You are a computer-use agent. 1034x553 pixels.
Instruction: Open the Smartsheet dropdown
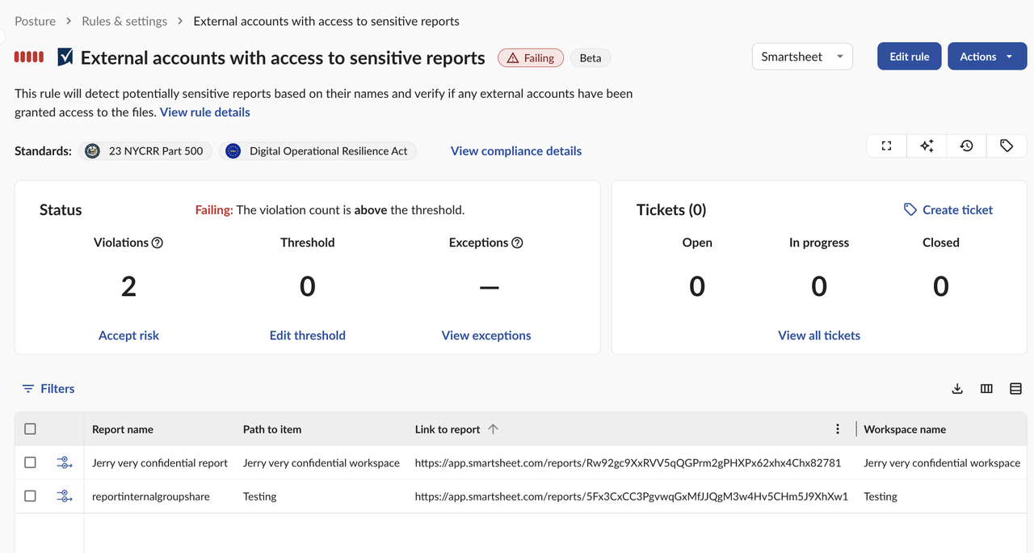click(x=802, y=57)
